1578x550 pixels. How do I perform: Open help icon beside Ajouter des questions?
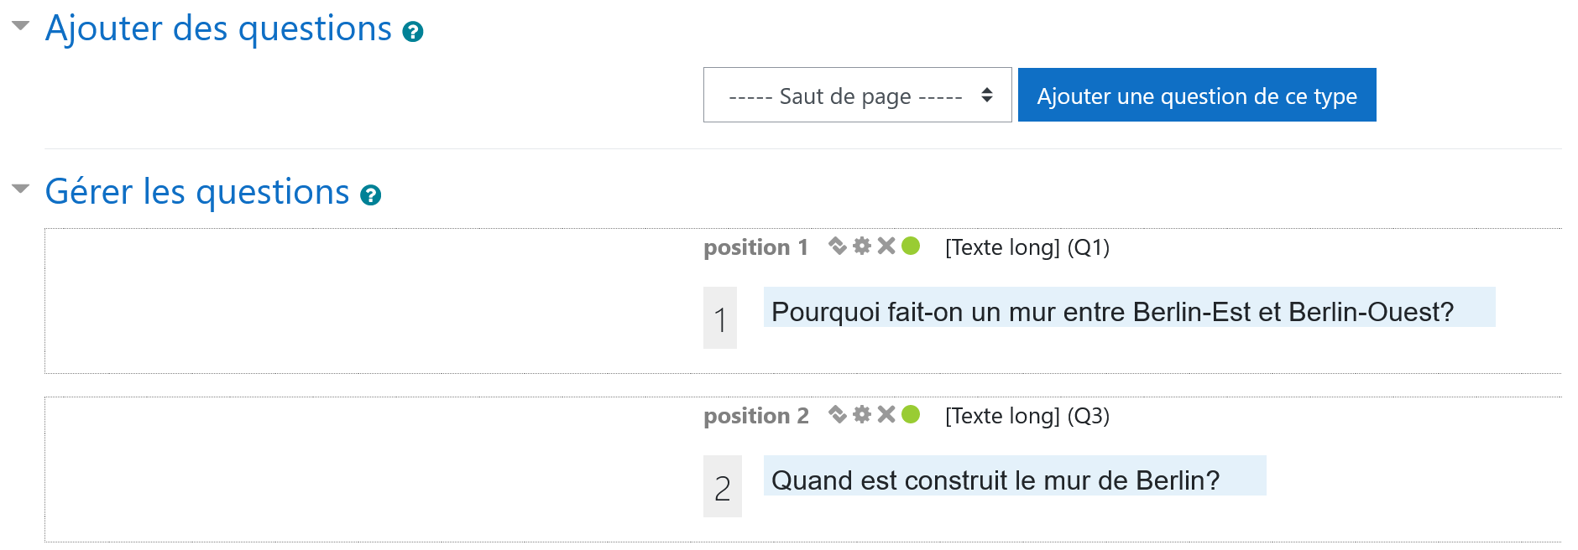pyautogui.click(x=413, y=32)
